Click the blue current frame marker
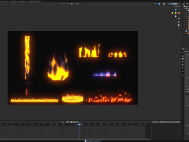 tap(79, 124)
